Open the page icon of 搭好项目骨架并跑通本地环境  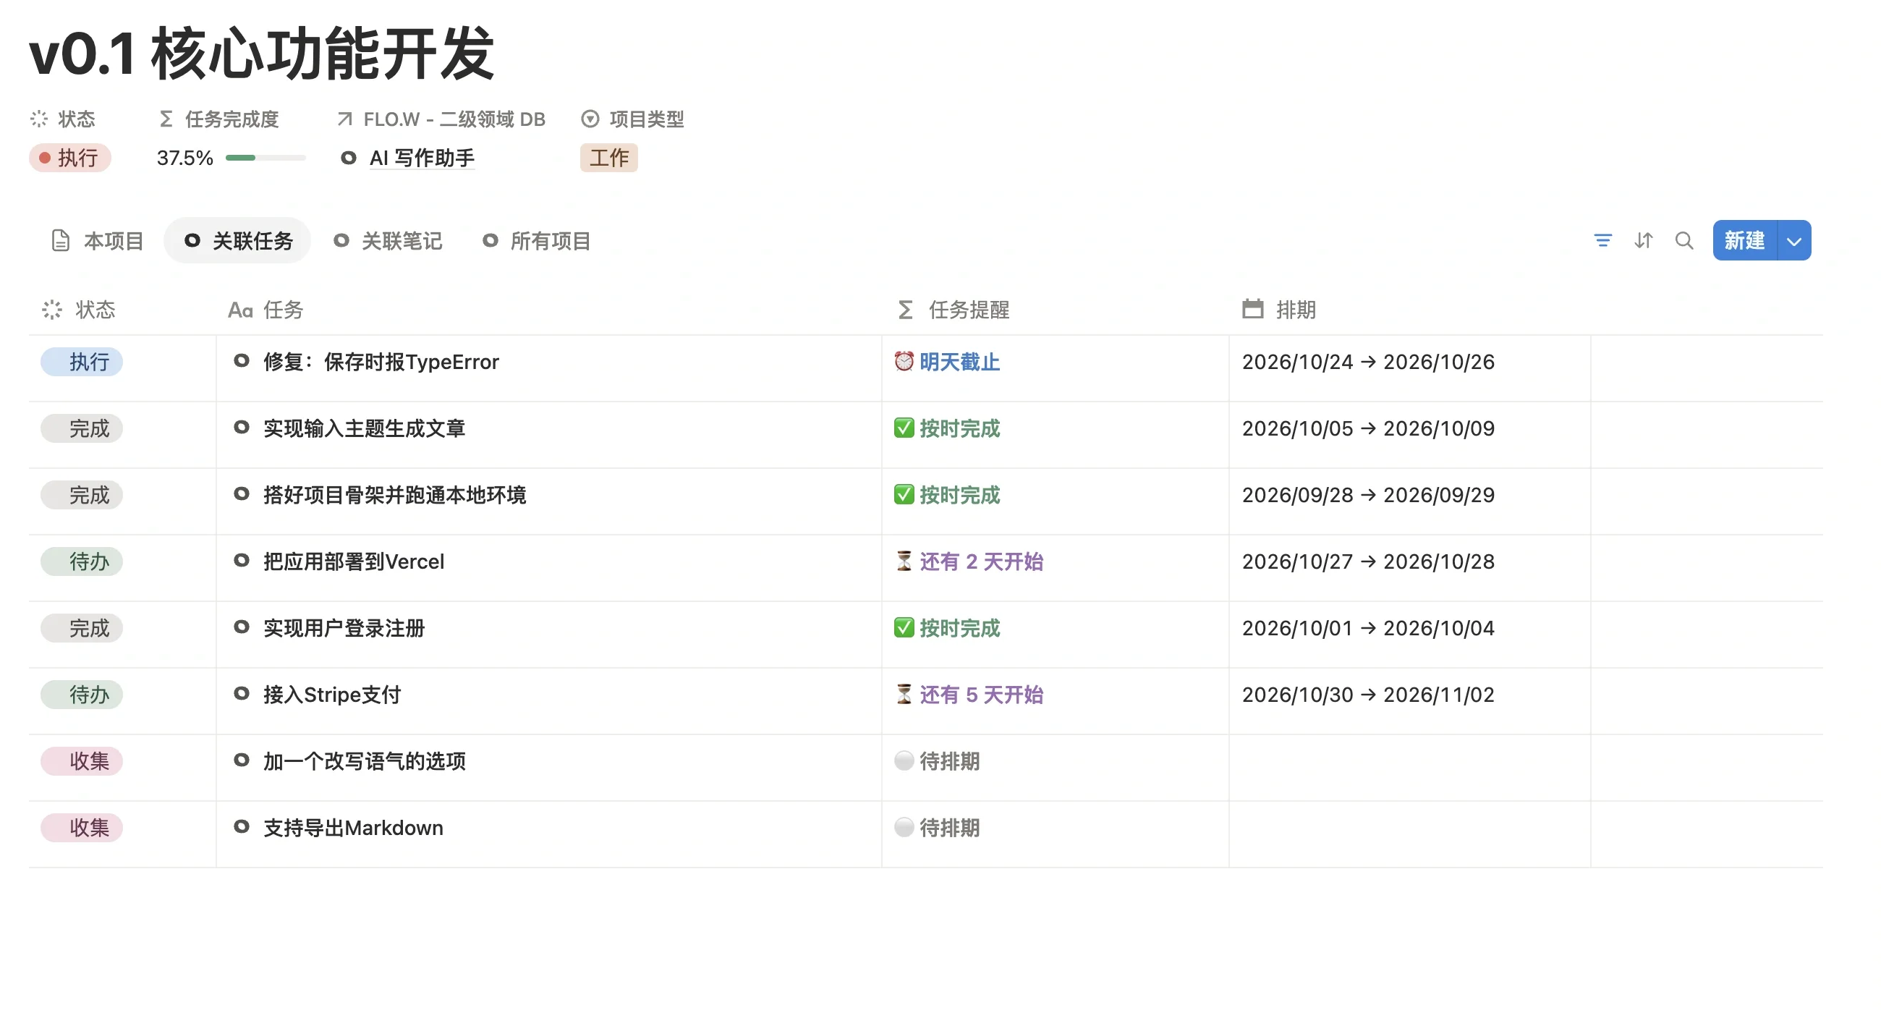tap(241, 493)
